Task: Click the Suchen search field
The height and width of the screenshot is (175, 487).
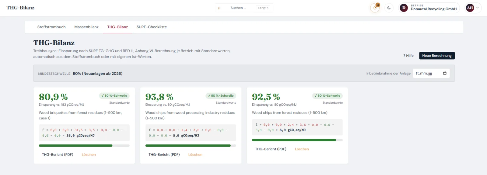Action: coord(244,8)
